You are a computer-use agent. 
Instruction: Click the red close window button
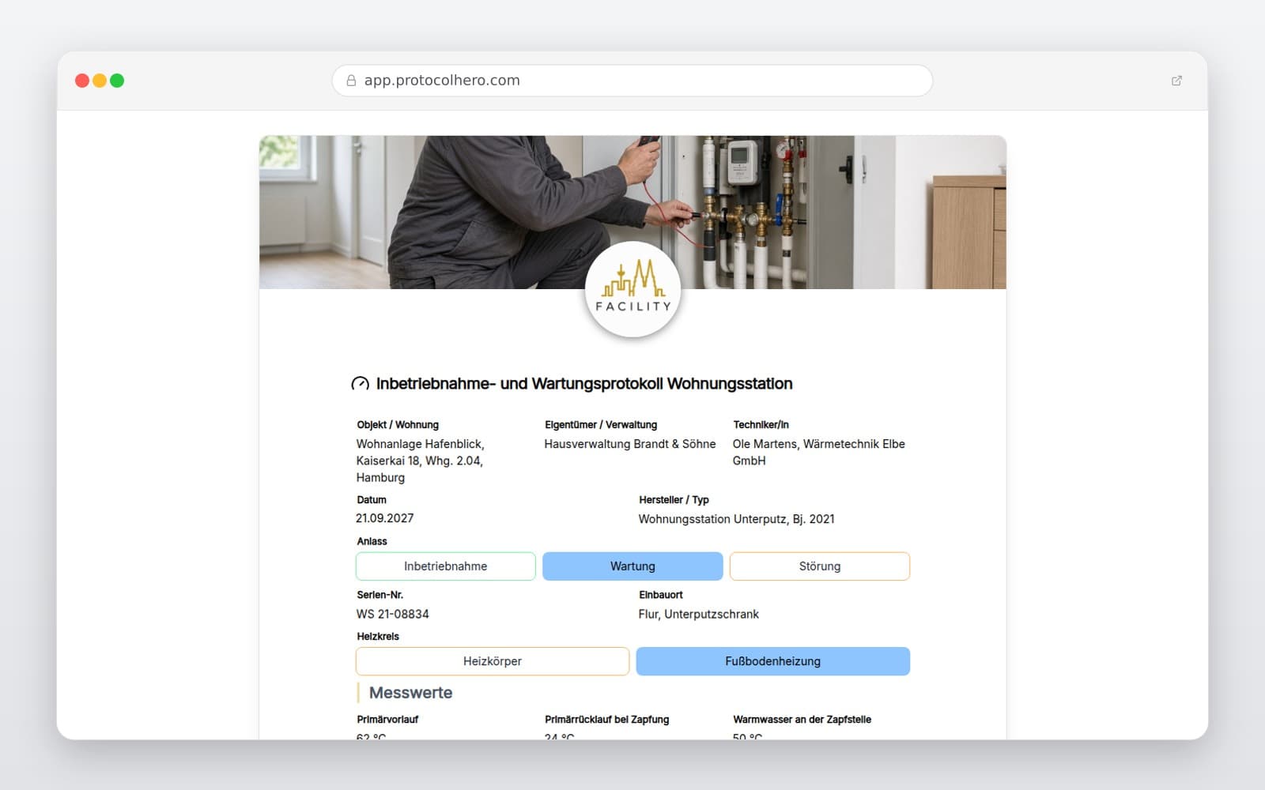pyautogui.click(x=82, y=81)
